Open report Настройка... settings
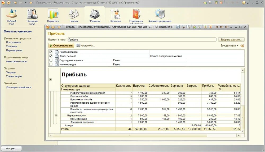Image resolution: width=265 pixels, height=152 pixels. click(x=85, y=46)
